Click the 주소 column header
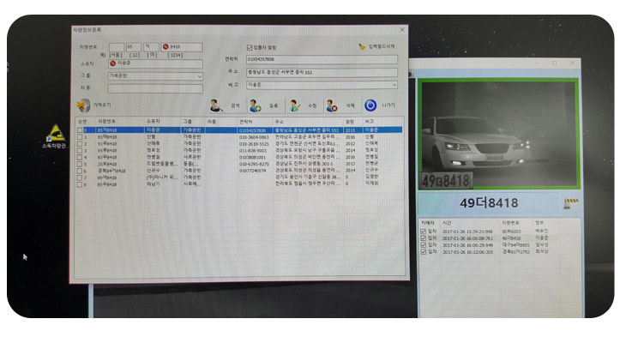Image resolution: width=626 pixels, height=337 pixels. pyautogui.click(x=280, y=122)
